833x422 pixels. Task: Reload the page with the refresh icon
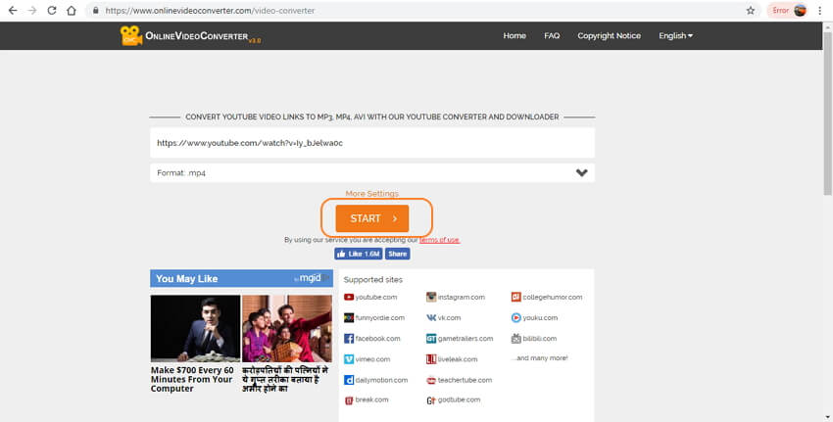[x=52, y=10]
